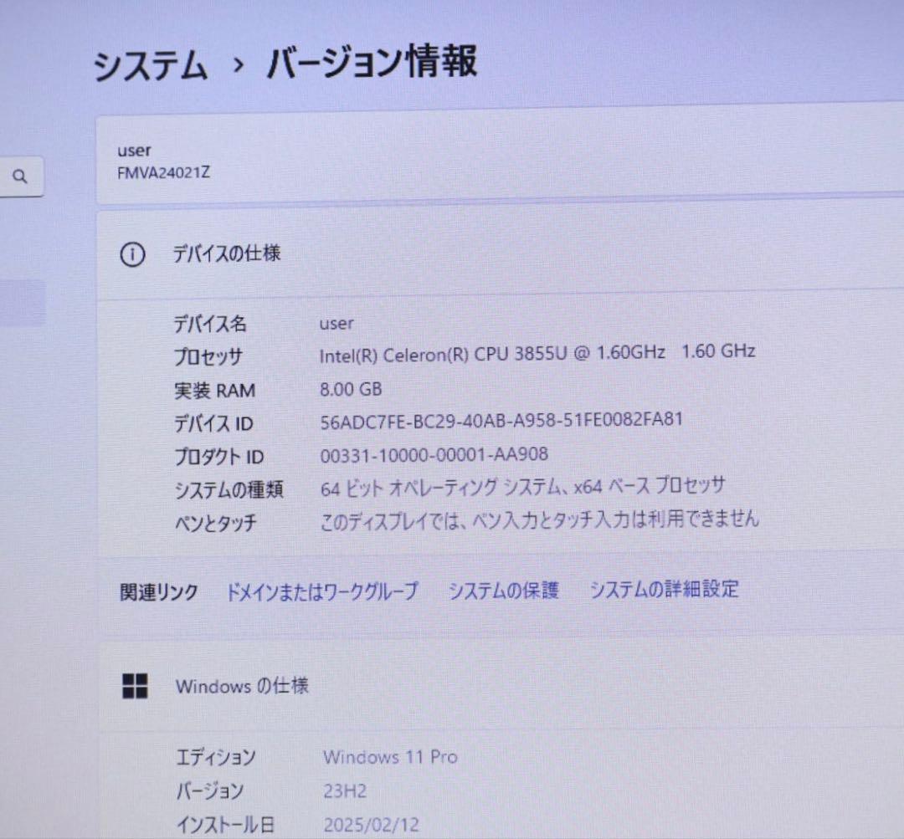Screen dimensions: 904x839
Task: Click the システムの種類 label
Action: pyautogui.click(x=229, y=490)
